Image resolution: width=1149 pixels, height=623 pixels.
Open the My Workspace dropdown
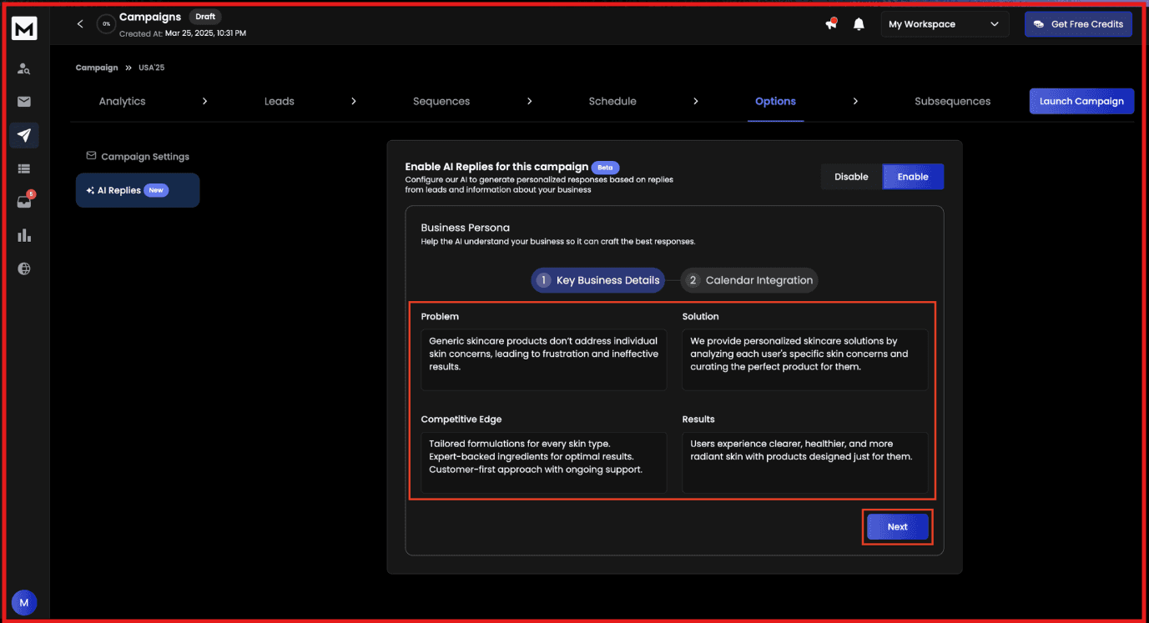[x=944, y=23]
